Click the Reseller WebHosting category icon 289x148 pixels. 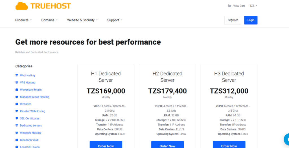17,111
